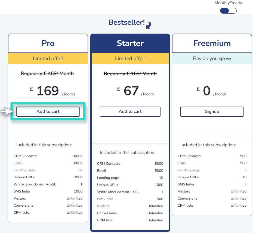Click the £0 Freemium price
This screenshot has width=253, height=233.
tap(206, 91)
